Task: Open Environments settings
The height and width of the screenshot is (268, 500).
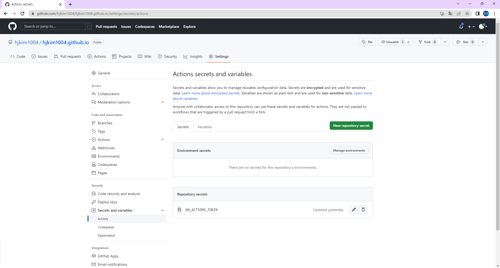Action: pos(128,156)
